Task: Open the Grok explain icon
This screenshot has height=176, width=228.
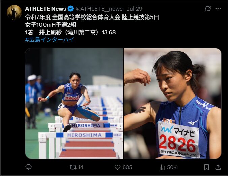Action: click(208, 9)
